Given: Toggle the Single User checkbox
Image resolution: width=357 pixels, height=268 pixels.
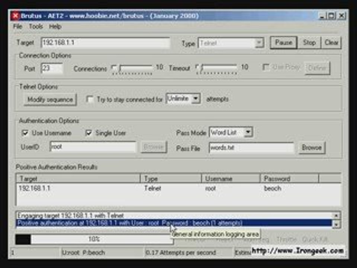Looking at the screenshot, I should pos(89,133).
